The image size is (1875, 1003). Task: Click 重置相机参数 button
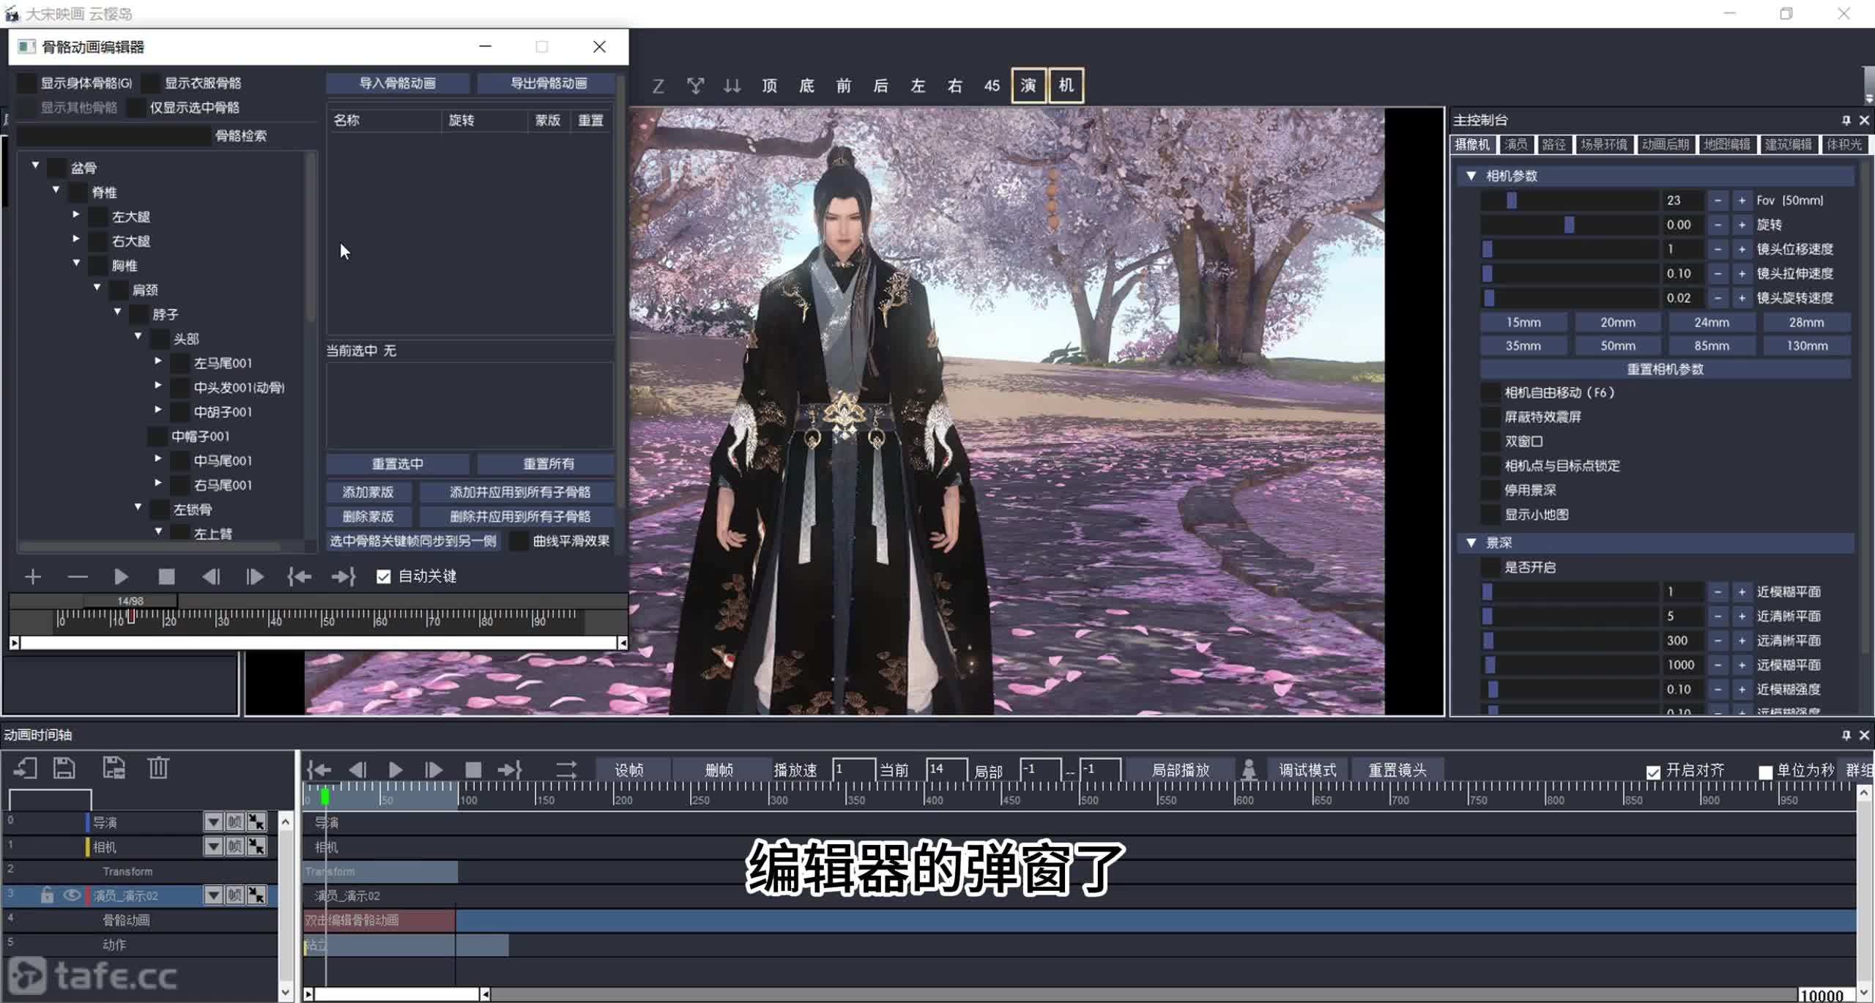click(1665, 369)
